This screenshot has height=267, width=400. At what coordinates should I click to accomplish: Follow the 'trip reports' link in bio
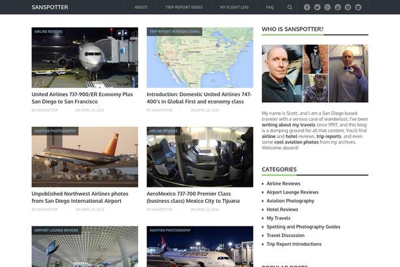[329, 136]
